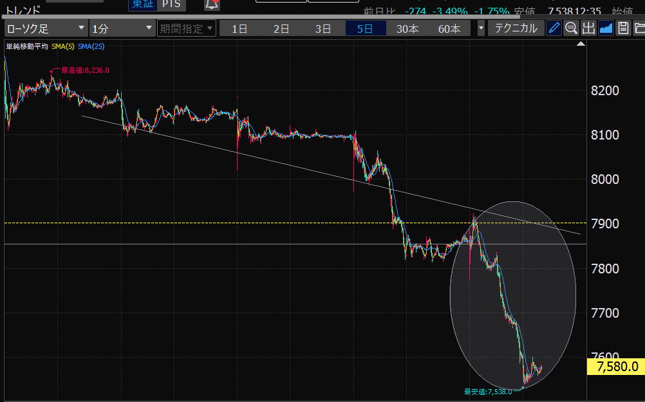The height and width of the screenshot is (402, 645).
Task: Click the magnifier 123 value search icon
Action: click(x=571, y=28)
